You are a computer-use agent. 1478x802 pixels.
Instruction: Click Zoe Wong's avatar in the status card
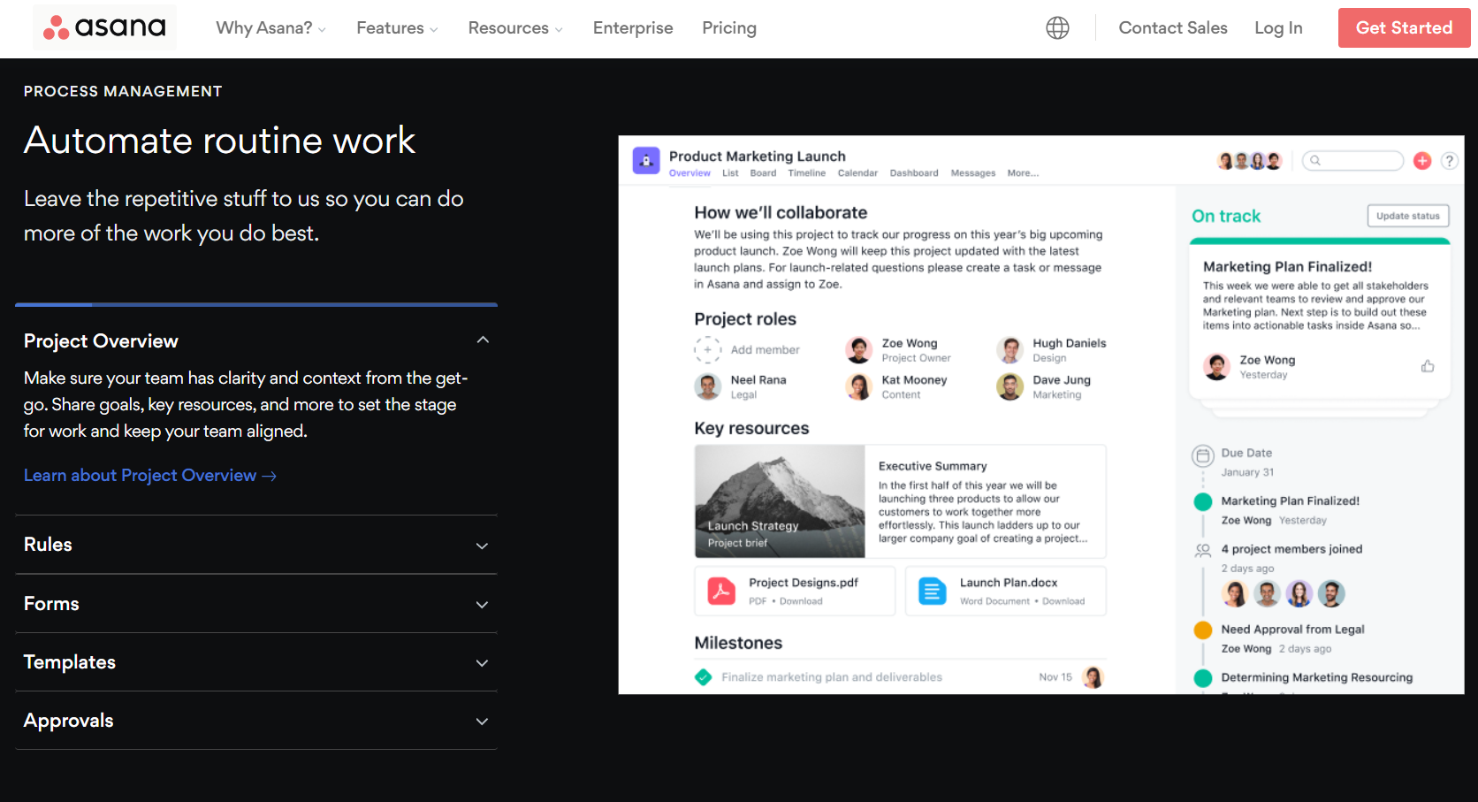(x=1217, y=366)
